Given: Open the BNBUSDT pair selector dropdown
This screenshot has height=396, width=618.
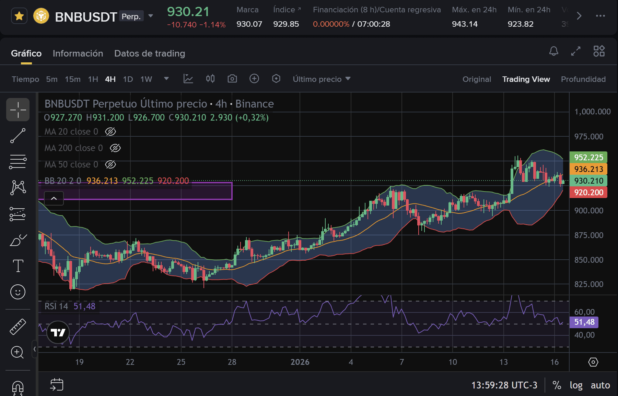Looking at the screenshot, I should coord(151,16).
